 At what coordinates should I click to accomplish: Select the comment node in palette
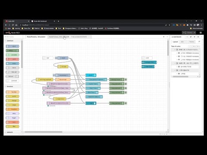(13, 81)
